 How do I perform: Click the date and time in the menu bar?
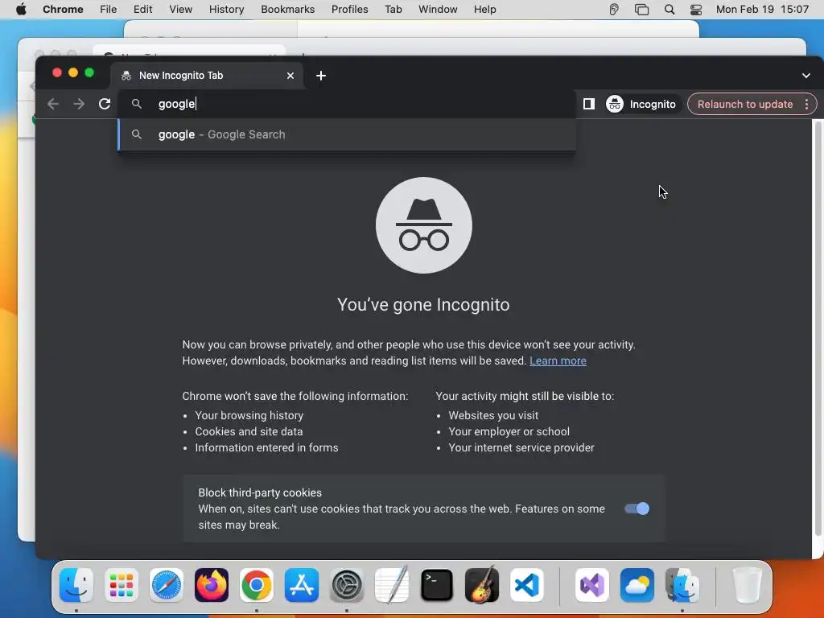762,10
